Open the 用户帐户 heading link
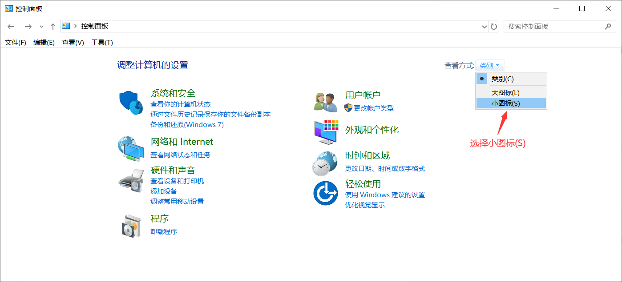Screen dimensions: 622x282 point(363,95)
